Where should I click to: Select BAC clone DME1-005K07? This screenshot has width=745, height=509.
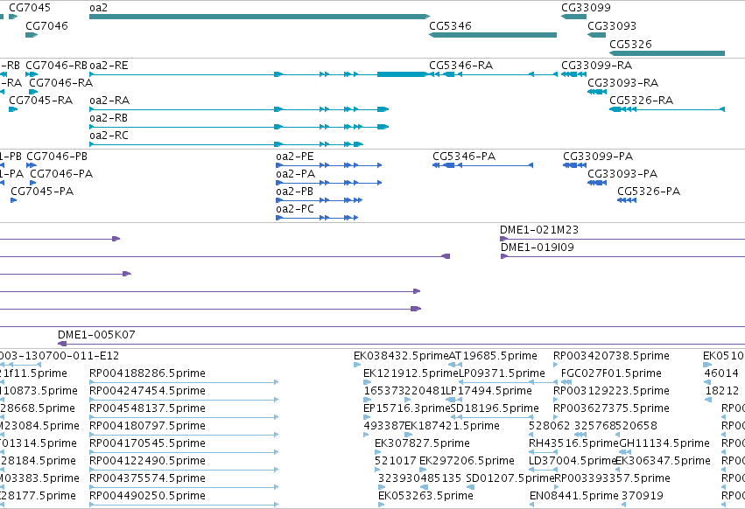[96, 335]
